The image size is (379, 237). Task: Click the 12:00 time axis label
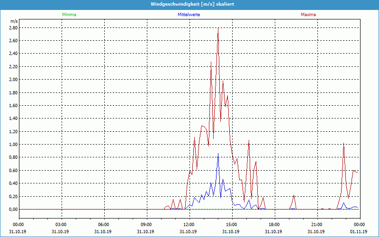189,225
